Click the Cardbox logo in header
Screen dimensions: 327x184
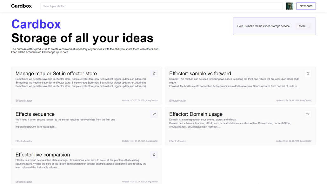click(21, 6)
